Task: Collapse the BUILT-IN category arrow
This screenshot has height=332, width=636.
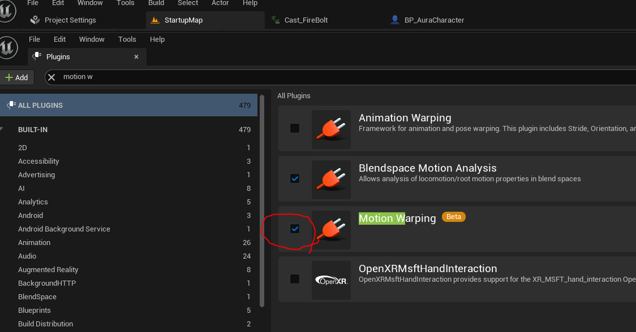Action: point(2,129)
